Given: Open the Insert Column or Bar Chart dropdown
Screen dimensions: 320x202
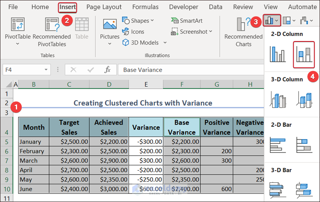Looking at the screenshot, I should click(272, 21).
